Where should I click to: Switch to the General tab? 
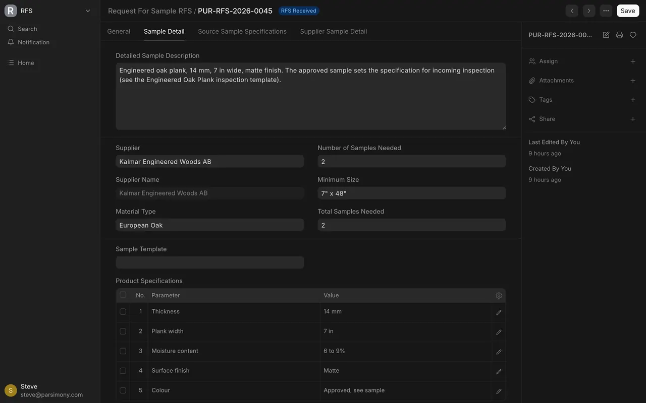(119, 31)
